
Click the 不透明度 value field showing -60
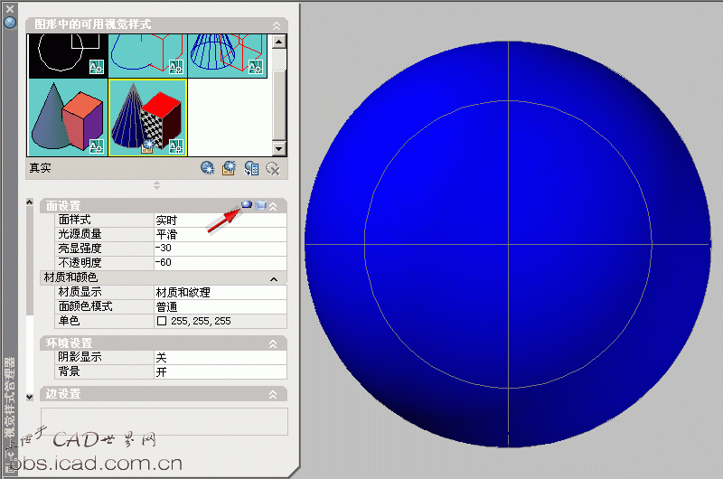[220, 262]
